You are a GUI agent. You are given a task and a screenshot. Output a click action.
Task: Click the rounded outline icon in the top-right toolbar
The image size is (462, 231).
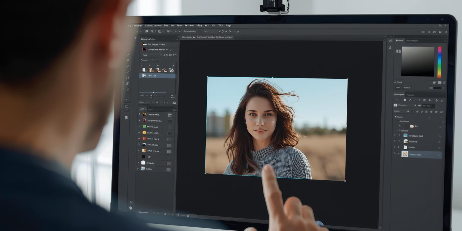pos(434,32)
